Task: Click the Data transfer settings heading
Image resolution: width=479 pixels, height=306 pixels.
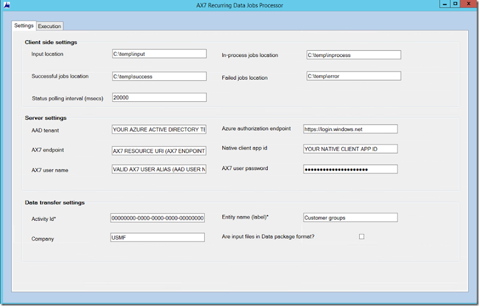Action: [54, 202]
